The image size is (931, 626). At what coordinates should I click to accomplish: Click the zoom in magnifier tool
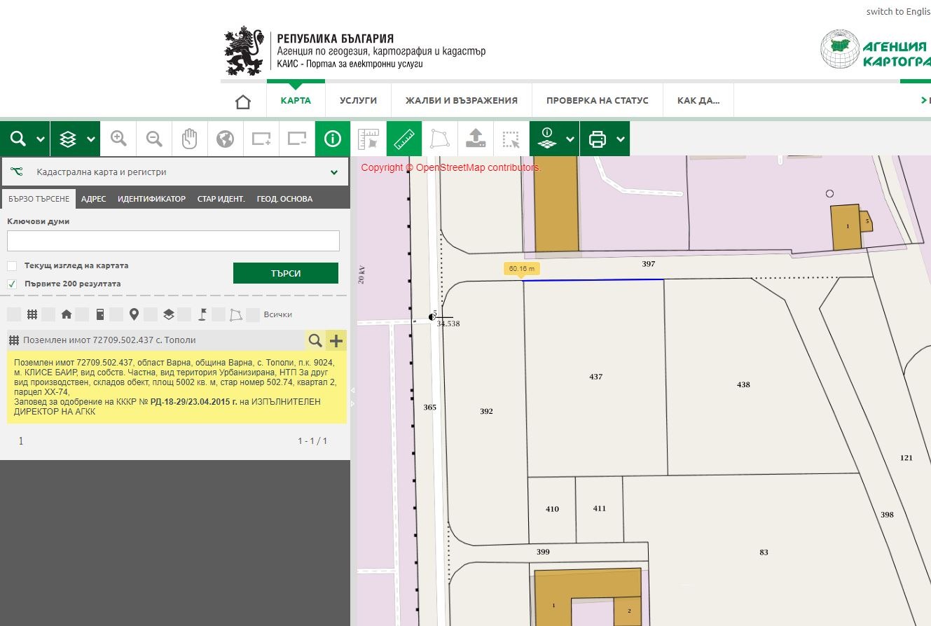[118, 139]
